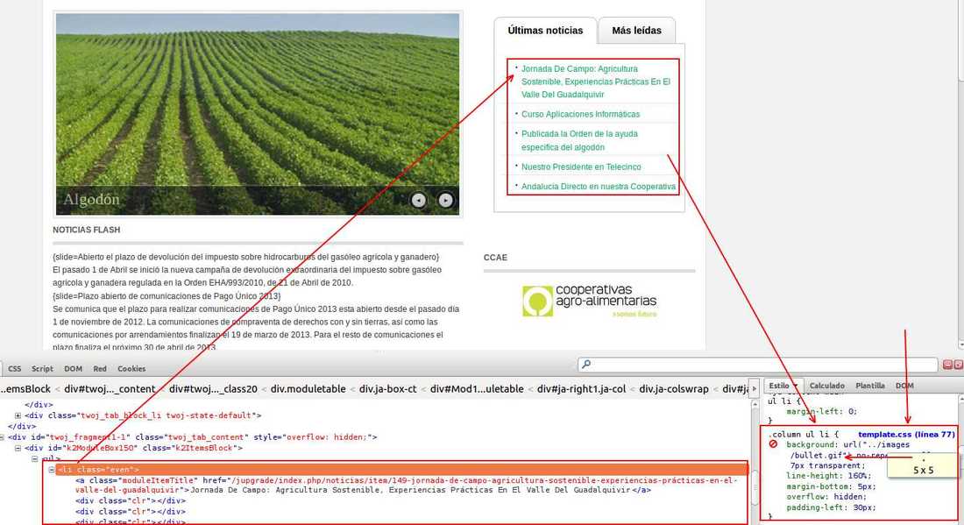Advance slideshow with the next arrow
This screenshot has width=964, height=525.
pyautogui.click(x=446, y=200)
